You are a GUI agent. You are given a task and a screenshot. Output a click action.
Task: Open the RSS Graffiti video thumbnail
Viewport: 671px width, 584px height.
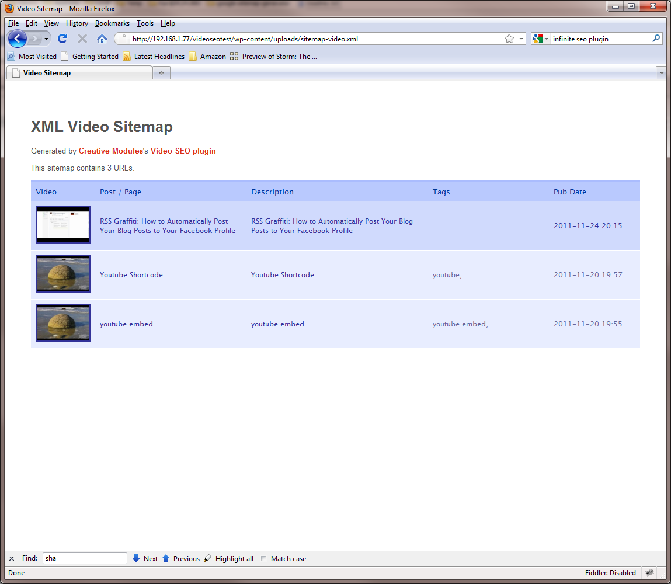63,225
